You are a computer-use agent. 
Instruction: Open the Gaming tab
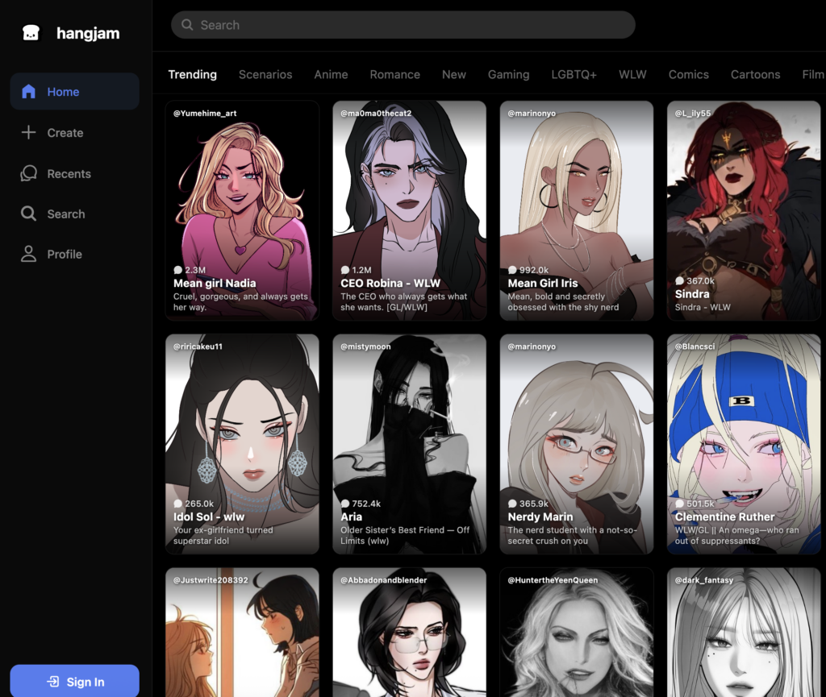508,74
